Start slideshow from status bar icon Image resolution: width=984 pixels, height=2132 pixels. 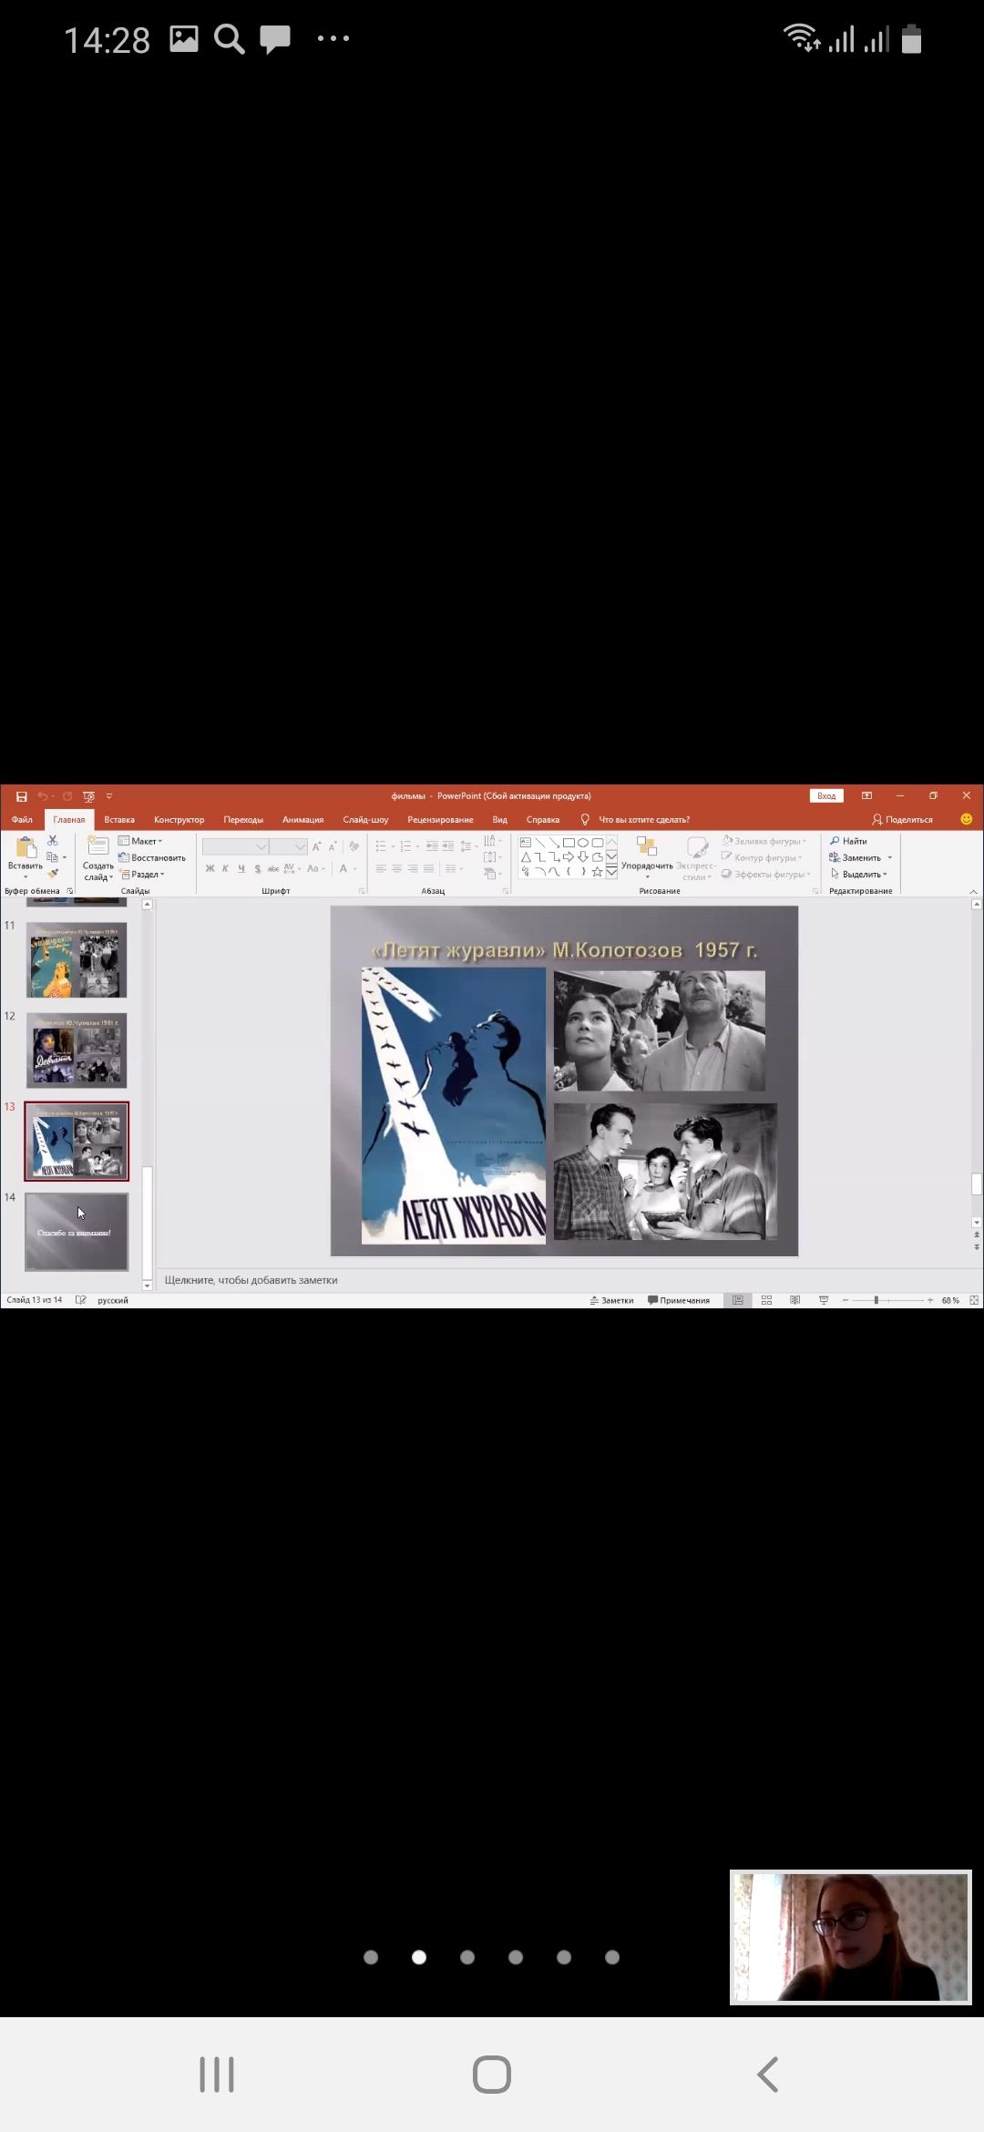click(x=824, y=1300)
